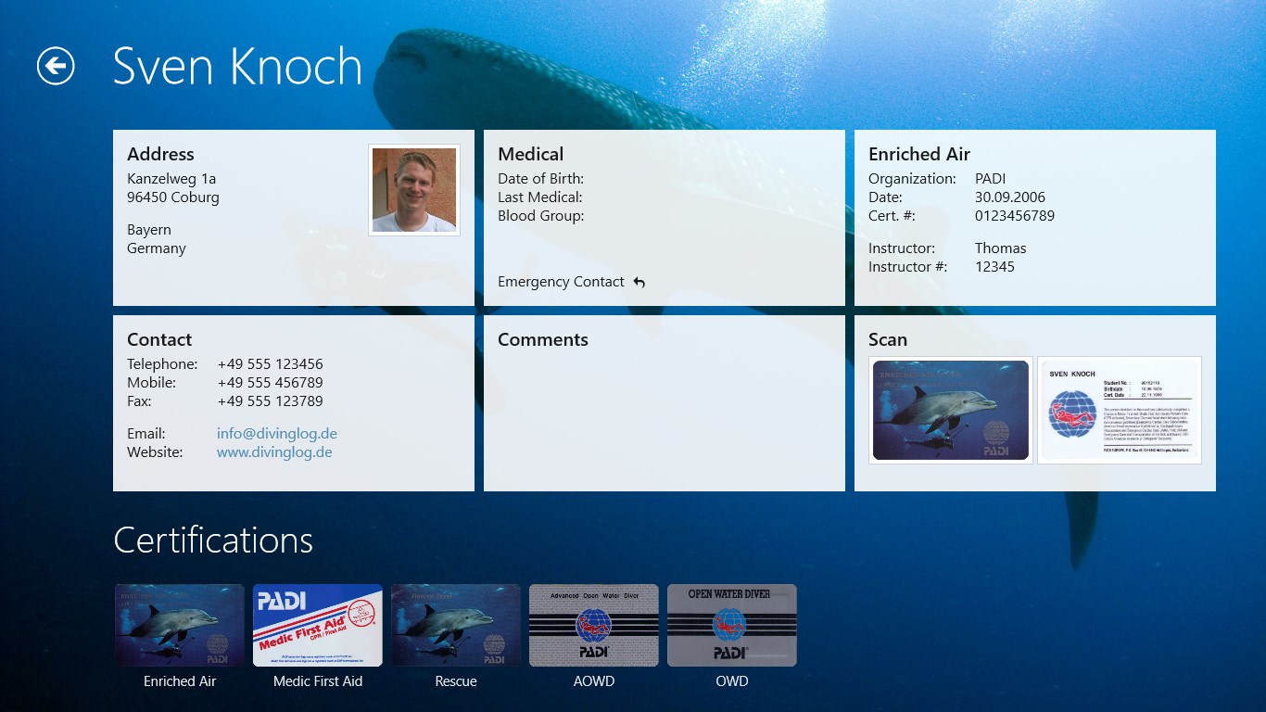This screenshot has height=712, width=1266.
Task: Open the Enriched Air certification card
Action: click(179, 624)
